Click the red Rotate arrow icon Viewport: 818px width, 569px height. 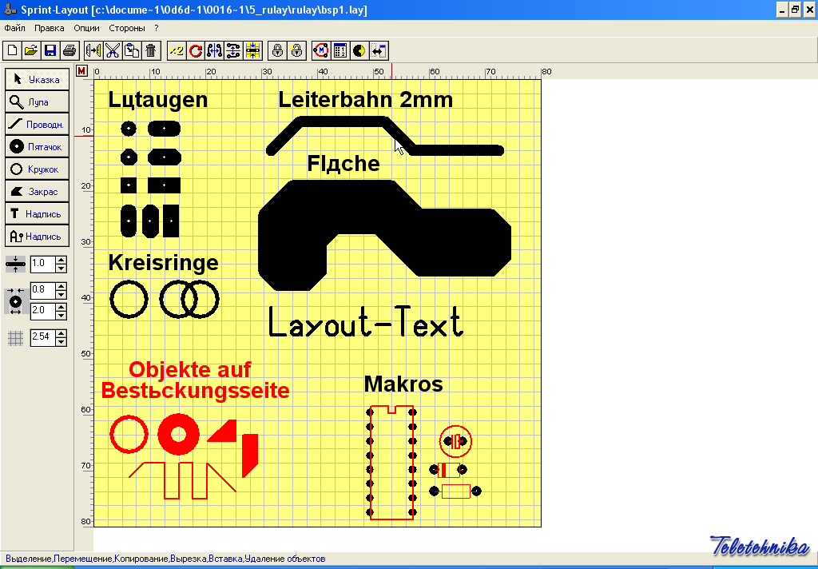[196, 50]
